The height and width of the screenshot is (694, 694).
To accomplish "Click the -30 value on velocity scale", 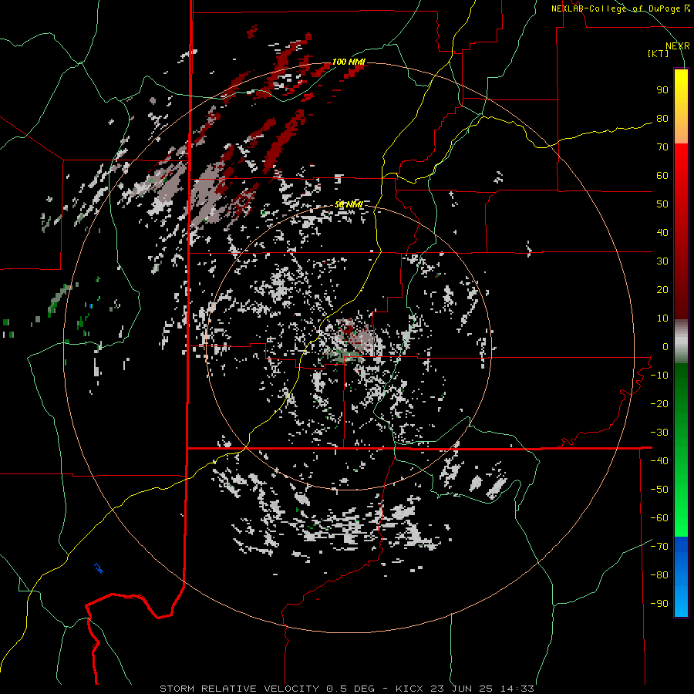I will point(659,433).
